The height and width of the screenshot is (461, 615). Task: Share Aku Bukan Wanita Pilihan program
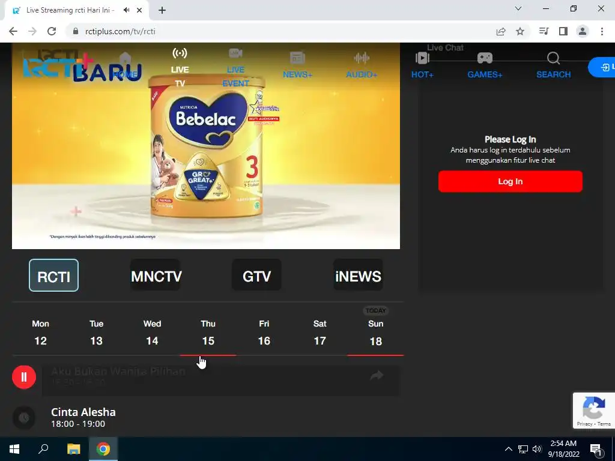click(x=377, y=376)
